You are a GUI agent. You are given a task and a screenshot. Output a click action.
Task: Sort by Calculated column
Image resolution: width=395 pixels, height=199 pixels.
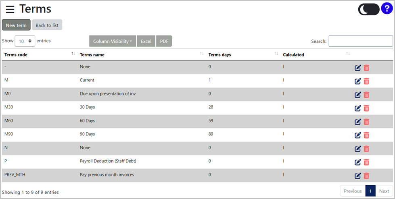pyautogui.click(x=316, y=55)
